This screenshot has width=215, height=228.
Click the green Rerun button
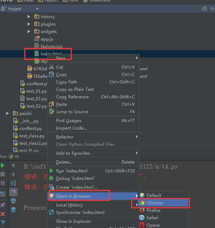coord(3,166)
